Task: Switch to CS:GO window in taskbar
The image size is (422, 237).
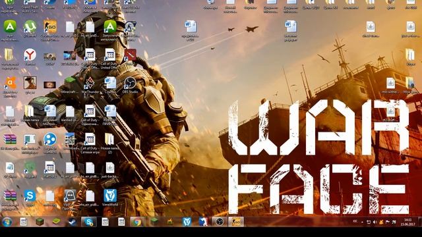Action: 236,222
